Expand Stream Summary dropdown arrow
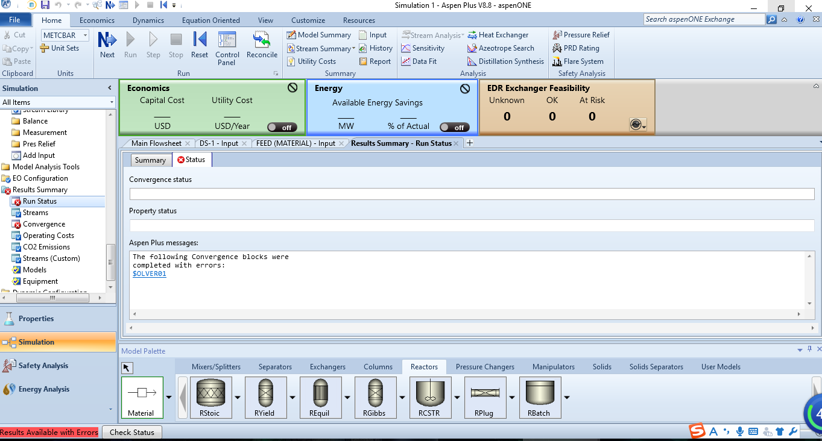Screen dimensions: 822x441 pyautogui.click(x=353, y=49)
